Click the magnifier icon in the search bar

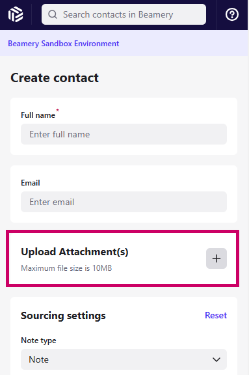click(53, 14)
